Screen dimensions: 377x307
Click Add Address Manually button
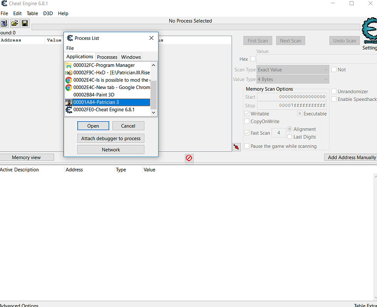point(350,157)
